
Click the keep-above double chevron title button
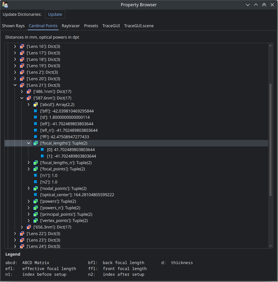[264, 5]
